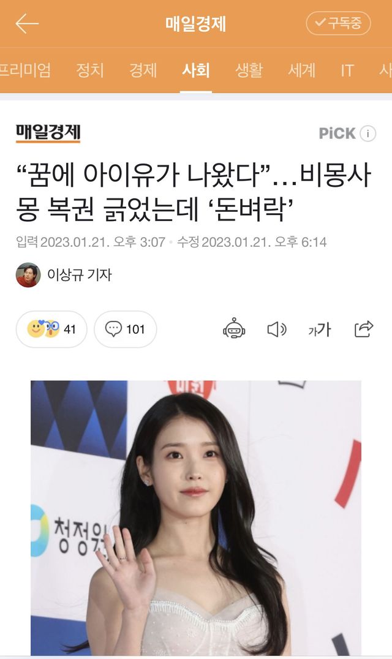
Task: Open the comments button showing 101
Action: tap(125, 329)
